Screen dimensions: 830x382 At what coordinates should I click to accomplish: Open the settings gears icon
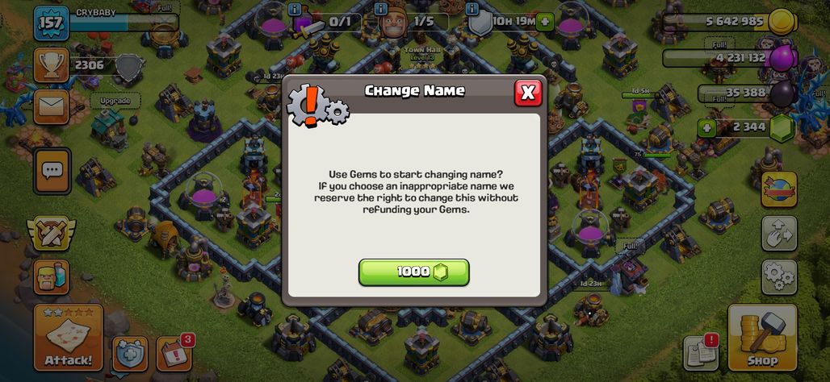point(779,277)
